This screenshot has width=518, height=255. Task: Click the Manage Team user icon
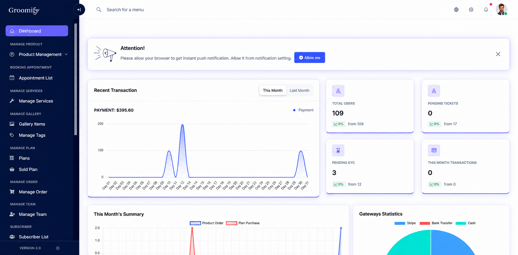click(12, 214)
